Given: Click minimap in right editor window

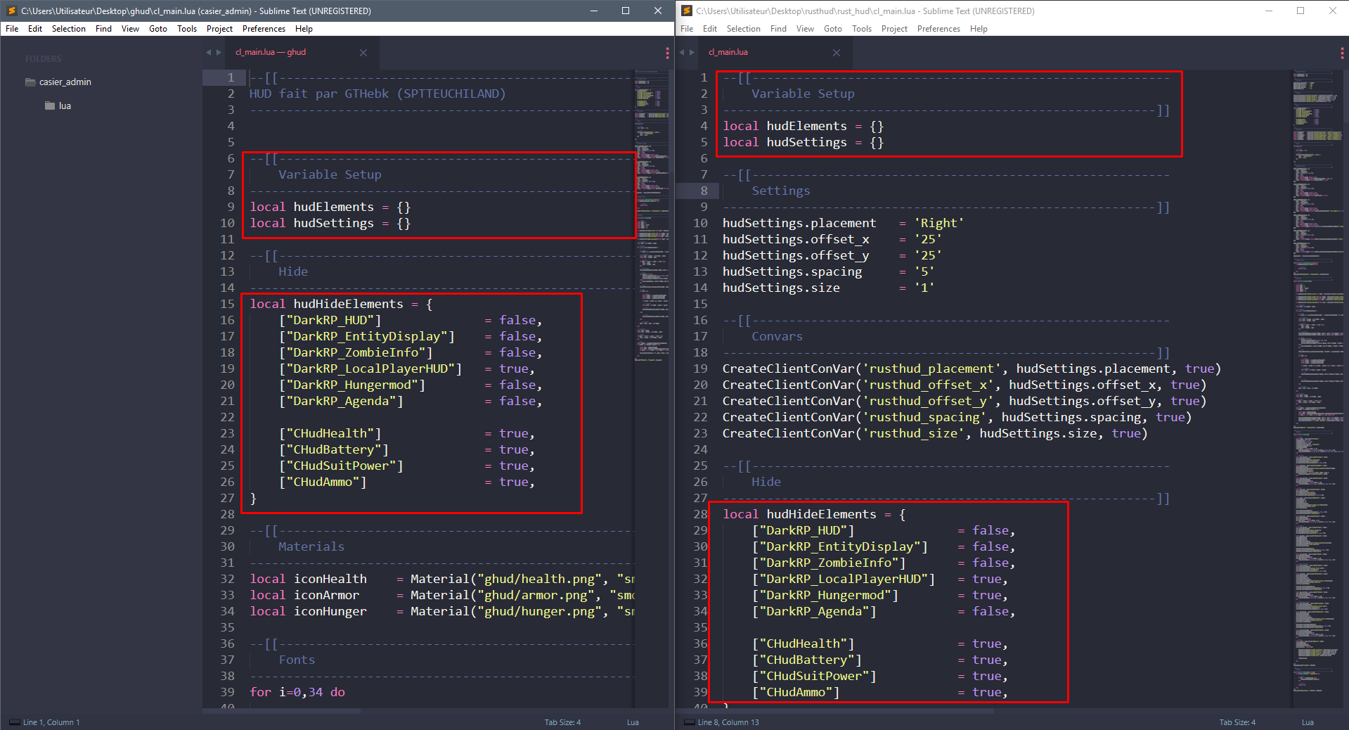Looking at the screenshot, I should tap(1317, 380).
